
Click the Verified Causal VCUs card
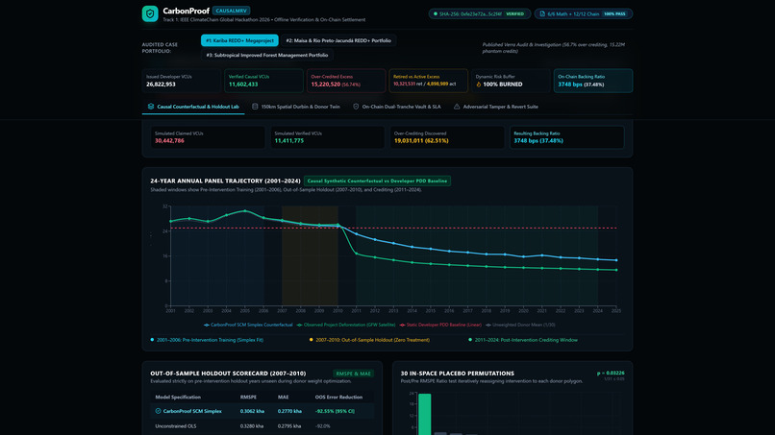[x=263, y=81]
